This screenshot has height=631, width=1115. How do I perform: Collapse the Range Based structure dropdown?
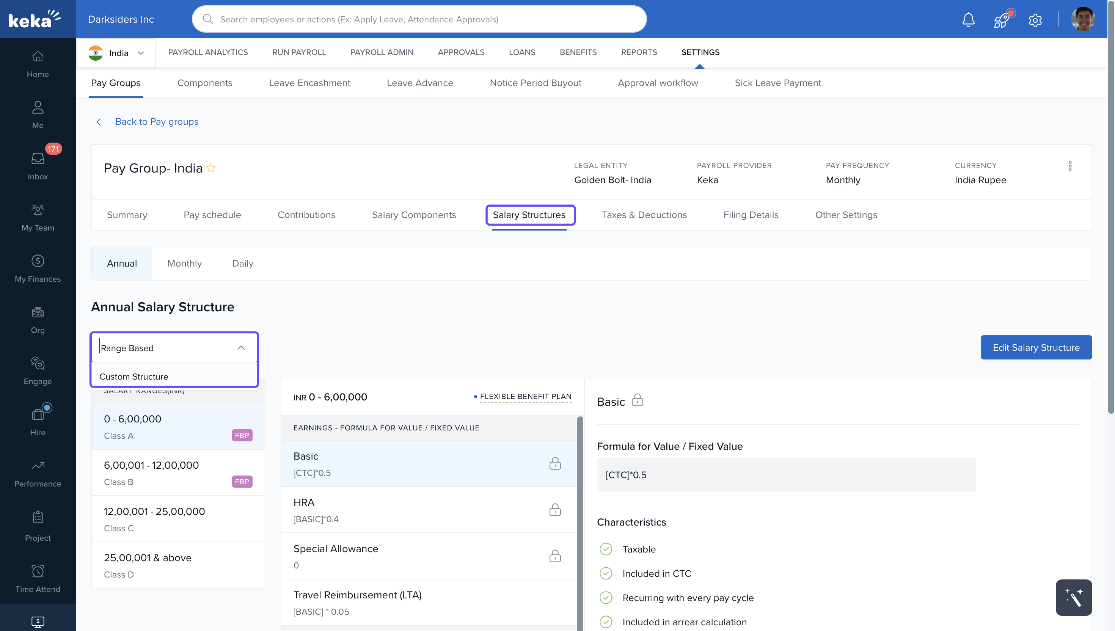coord(241,348)
